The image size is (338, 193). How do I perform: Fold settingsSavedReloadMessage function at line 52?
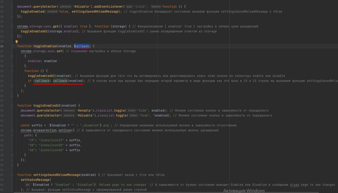pos(12,175)
